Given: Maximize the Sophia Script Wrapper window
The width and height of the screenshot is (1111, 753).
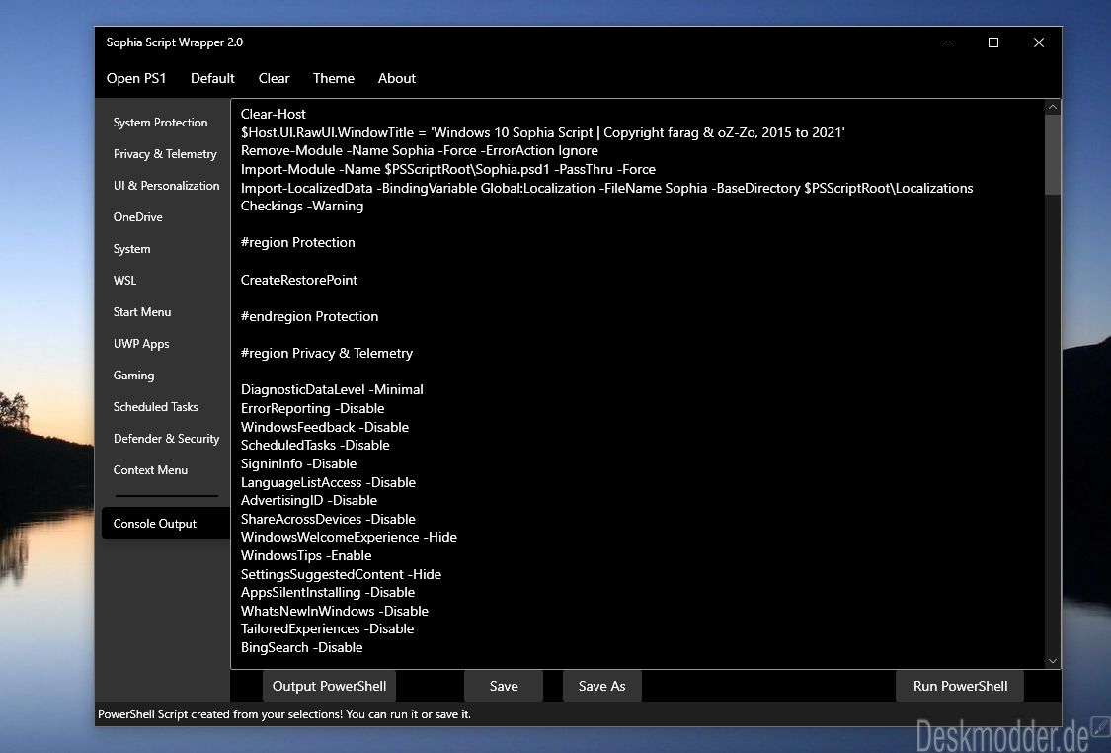Looking at the screenshot, I should click(x=993, y=42).
